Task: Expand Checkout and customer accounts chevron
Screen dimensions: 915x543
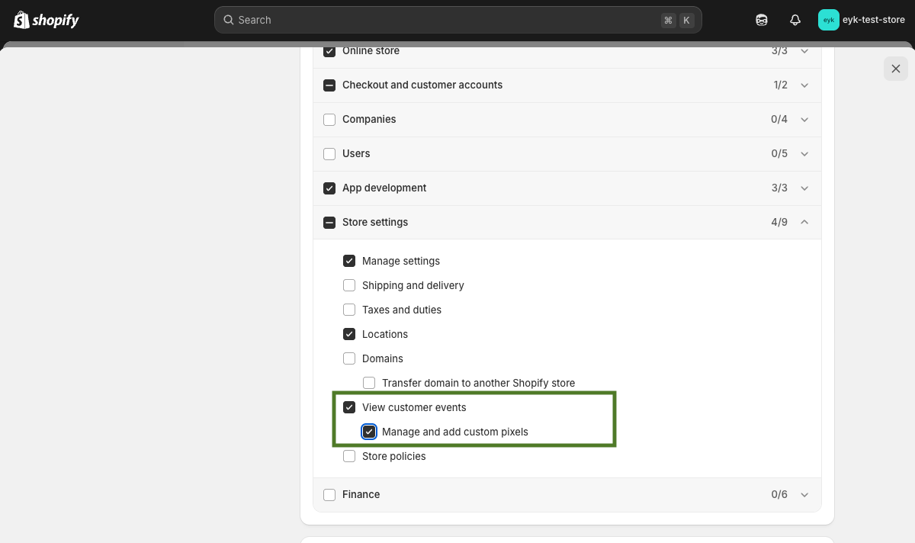Action: pyautogui.click(x=804, y=85)
